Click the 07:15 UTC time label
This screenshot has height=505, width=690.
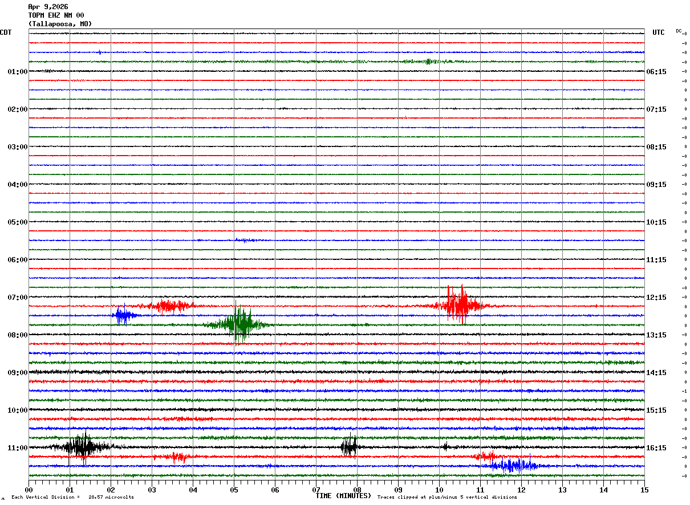coord(656,109)
